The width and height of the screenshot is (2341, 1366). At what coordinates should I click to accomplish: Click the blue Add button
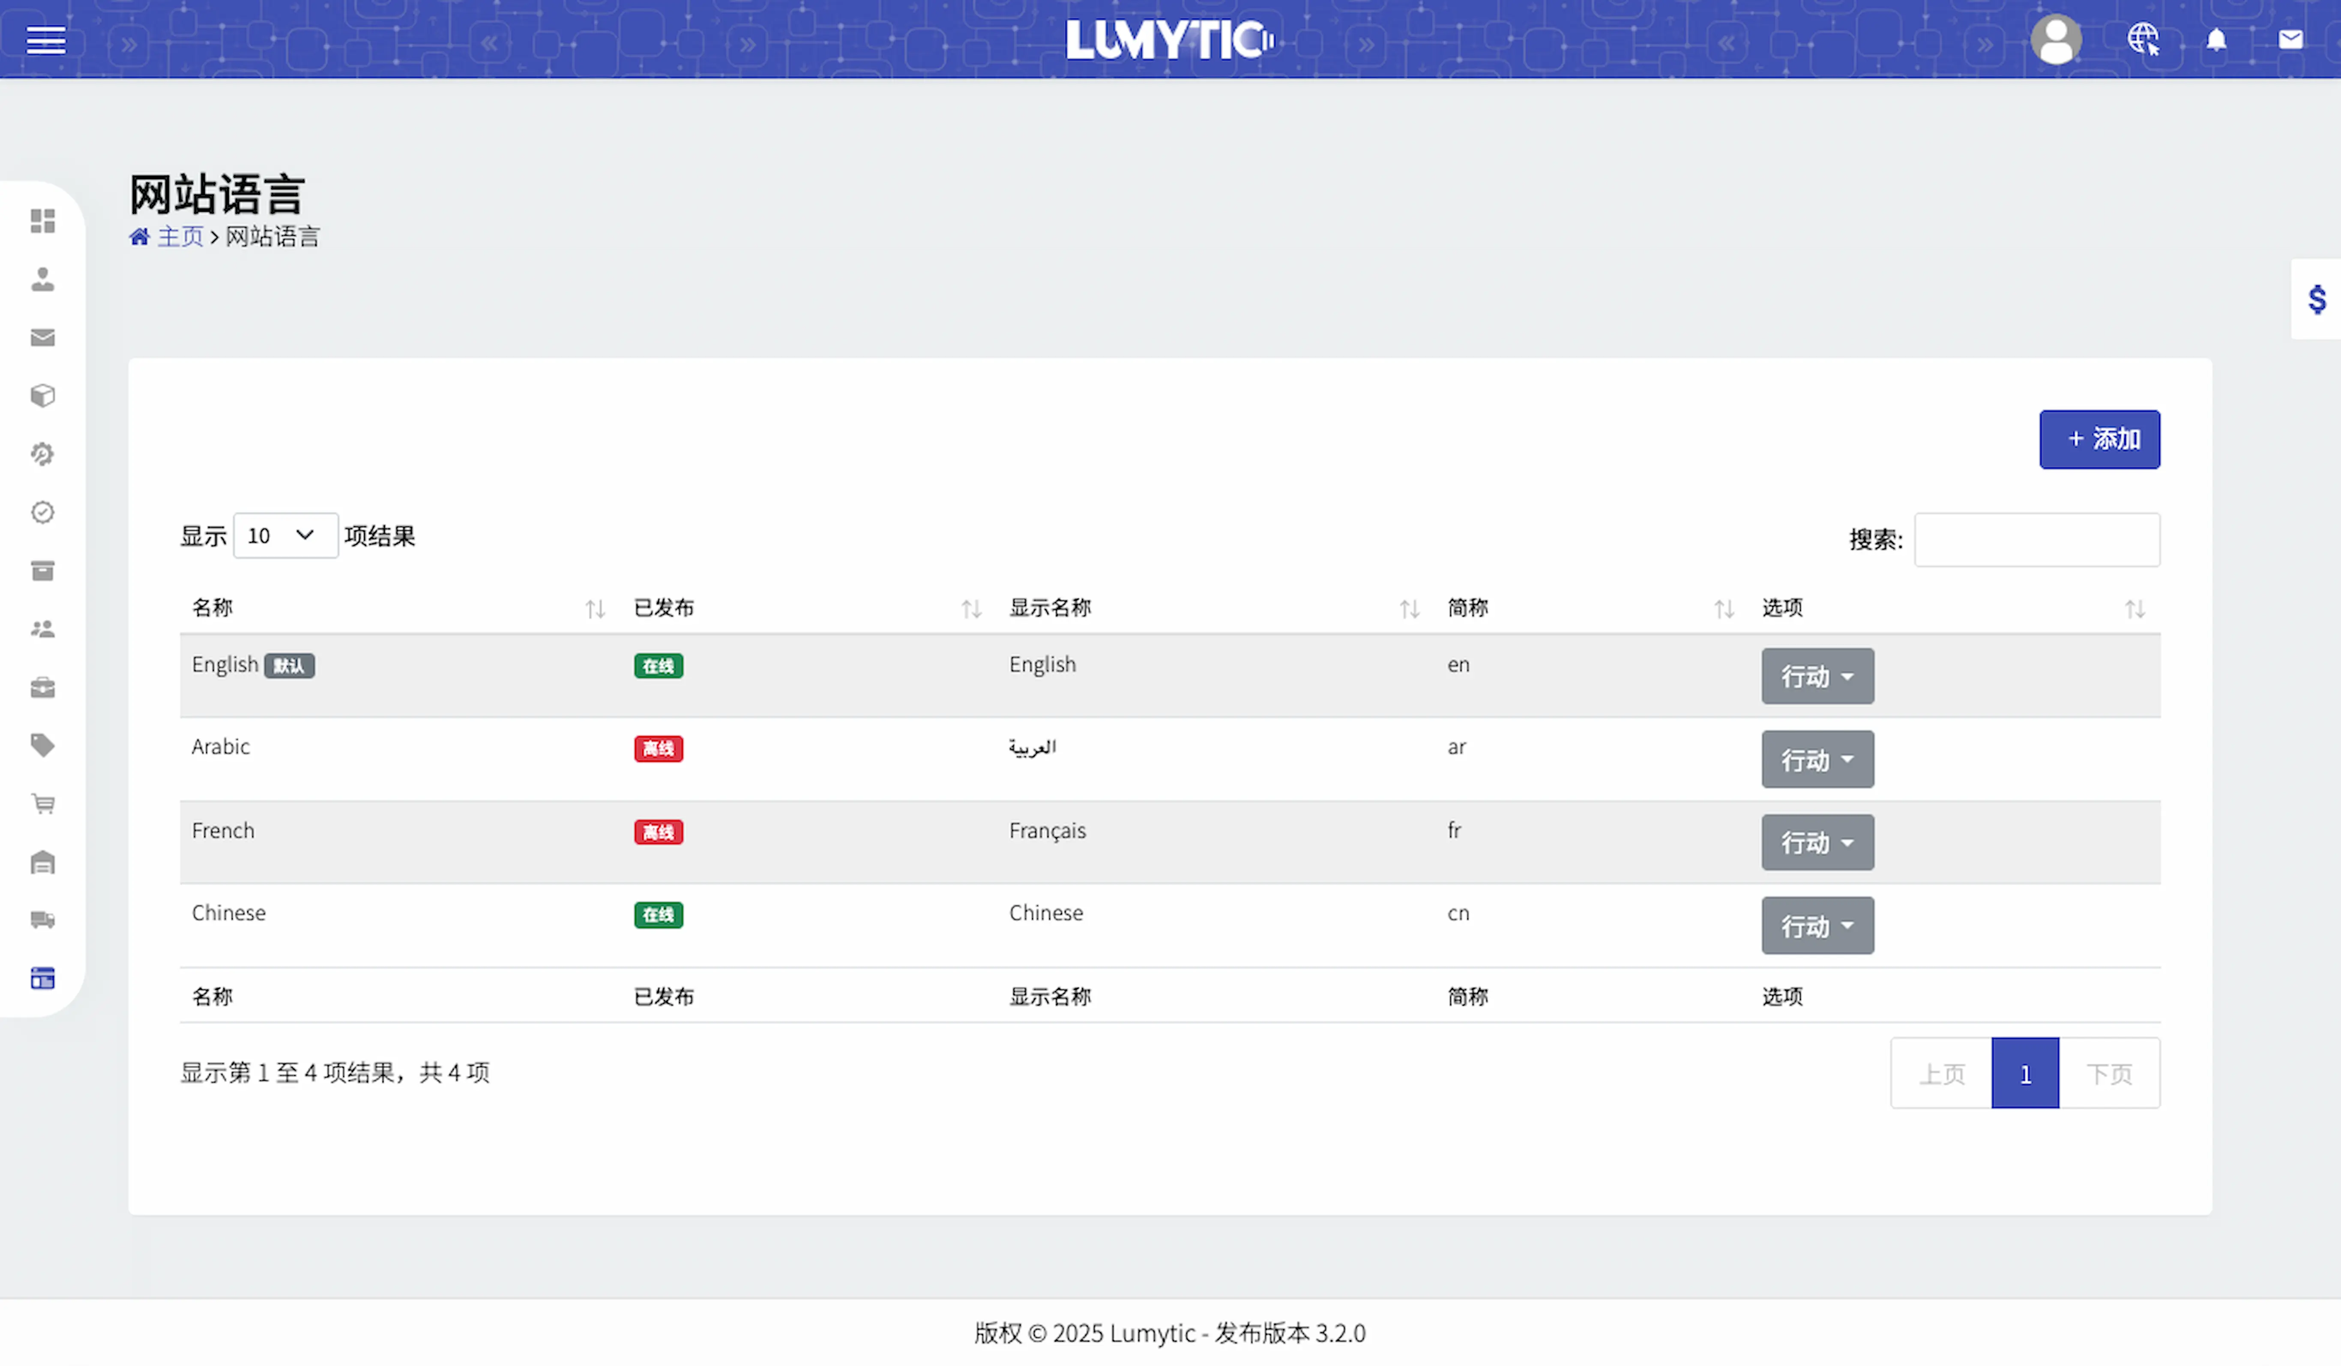[x=2099, y=440]
